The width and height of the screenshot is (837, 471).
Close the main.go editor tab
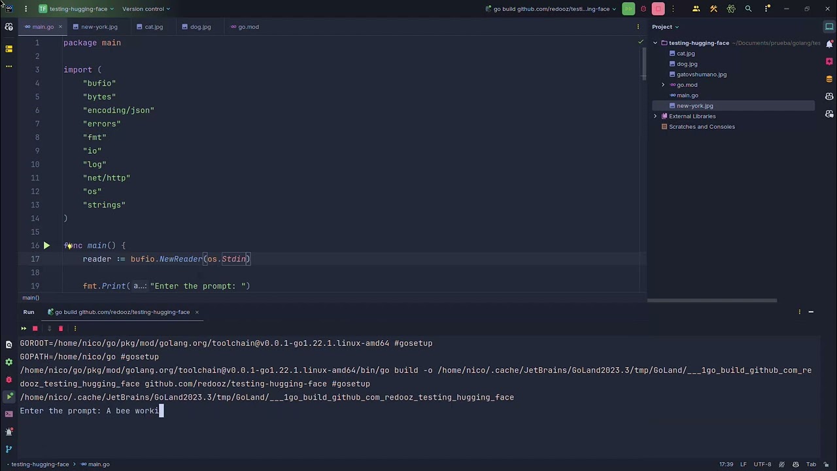[x=60, y=27]
